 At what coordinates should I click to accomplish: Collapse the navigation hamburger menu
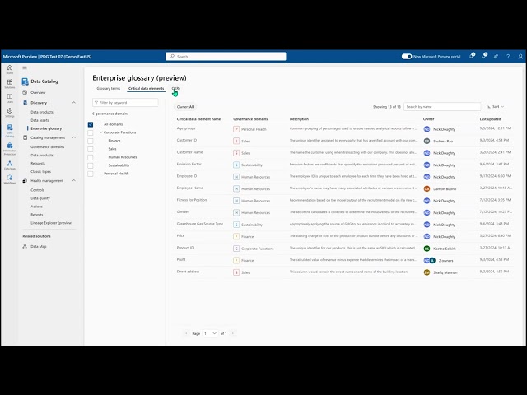(25, 67)
